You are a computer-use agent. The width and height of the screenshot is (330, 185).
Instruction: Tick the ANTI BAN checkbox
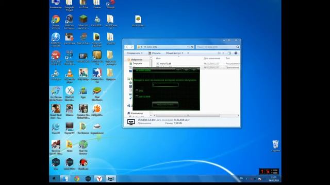pyautogui.click(x=137, y=97)
